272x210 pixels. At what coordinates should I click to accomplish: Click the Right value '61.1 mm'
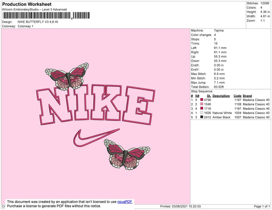point(220,52)
